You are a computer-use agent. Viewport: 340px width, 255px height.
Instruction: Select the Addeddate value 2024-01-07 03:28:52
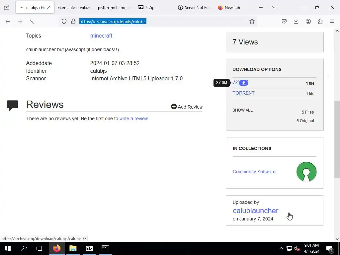click(x=115, y=63)
